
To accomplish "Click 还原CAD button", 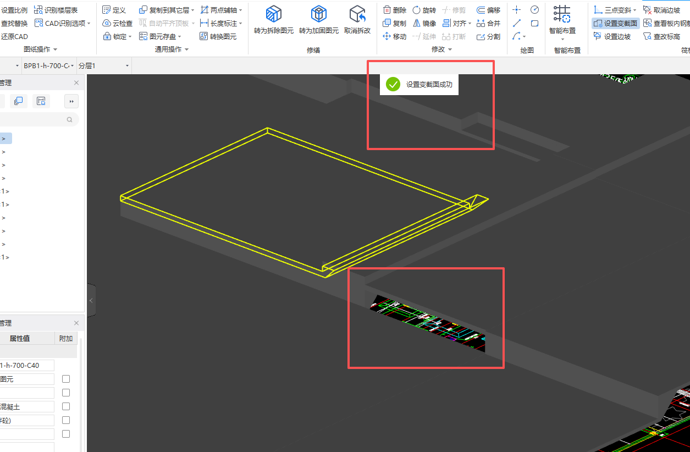I will pyautogui.click(x=14, y=36).
